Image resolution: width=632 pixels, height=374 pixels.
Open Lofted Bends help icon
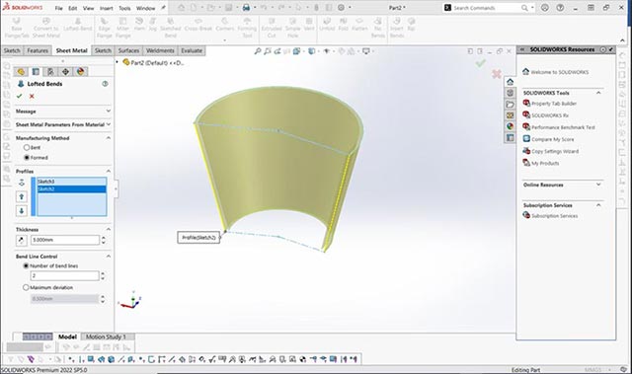pyautogui.click(x=105, y=84)
